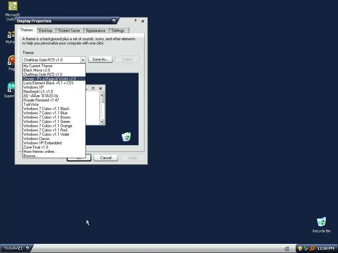
Task: Choose Black Mesa v2.0 theme
Action: (x=54, y=70)
